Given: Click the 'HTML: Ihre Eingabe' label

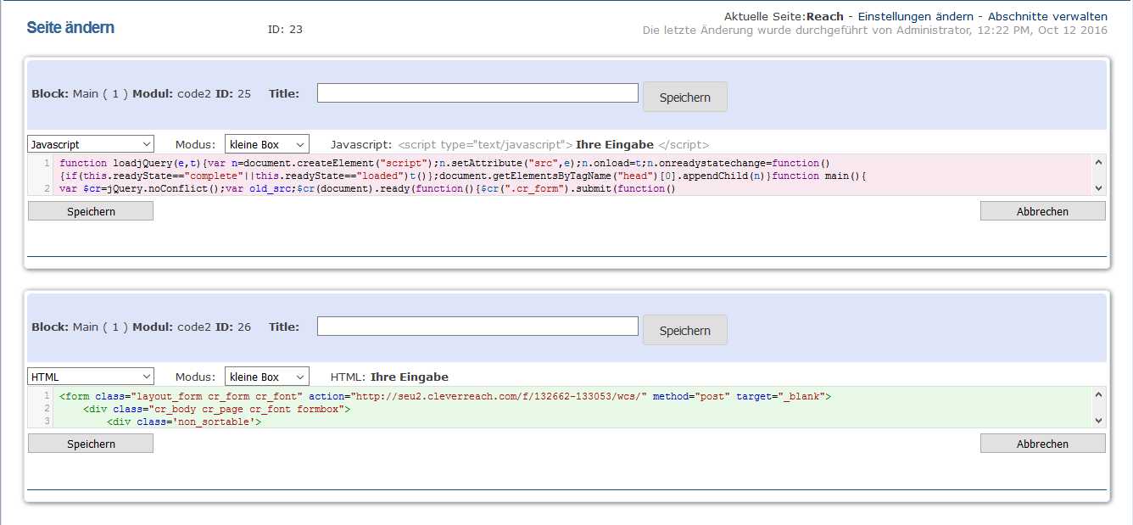Looking at the screenshot, I should click(x=389, y=377).
